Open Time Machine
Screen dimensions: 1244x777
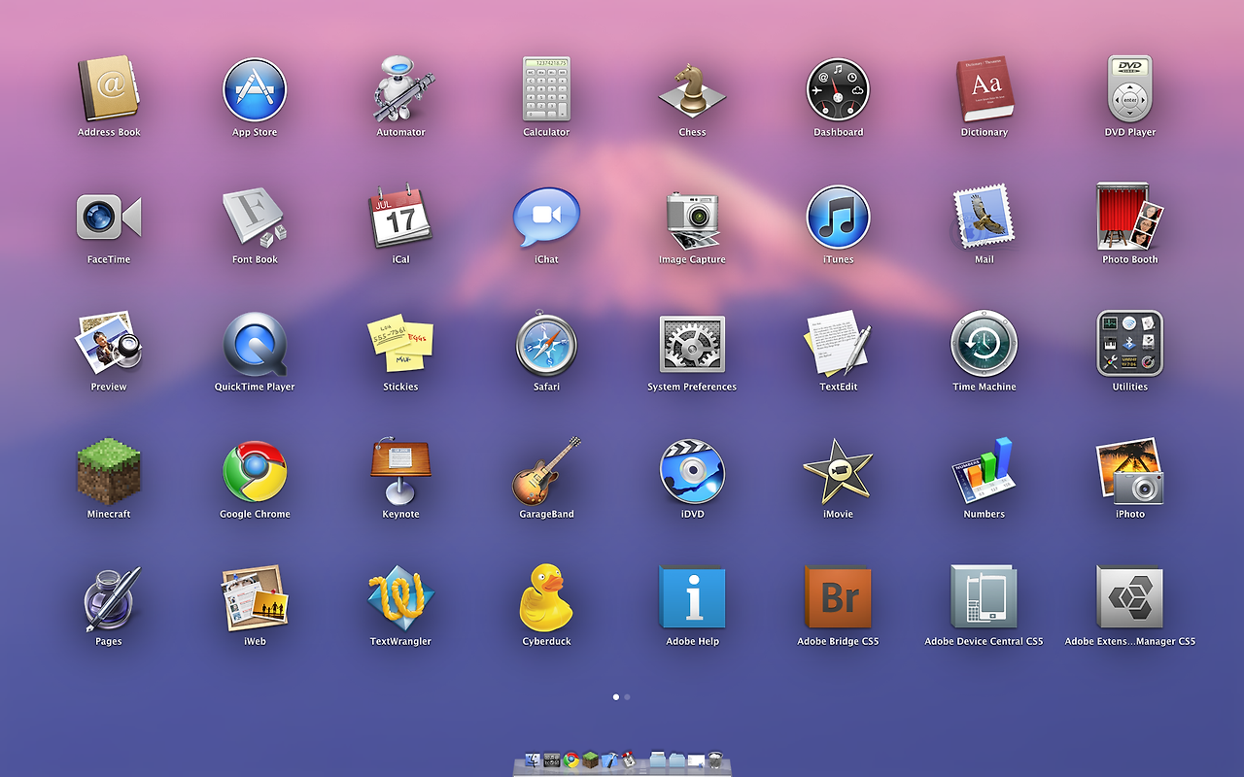click(985, 344)
